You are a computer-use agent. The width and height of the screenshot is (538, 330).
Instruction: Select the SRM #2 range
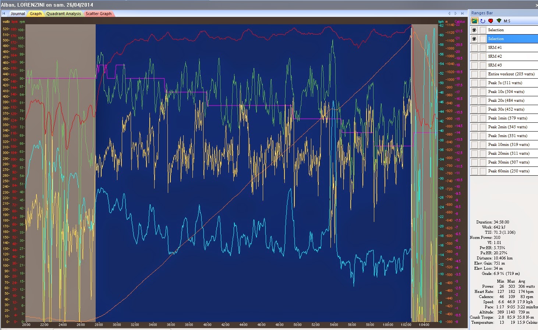[x=512, y=57]
